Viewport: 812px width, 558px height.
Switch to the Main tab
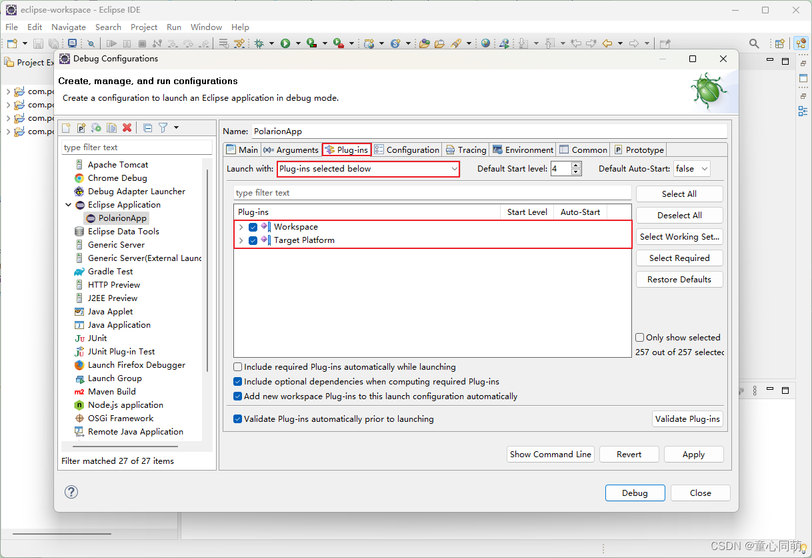(x=242, y=150)
